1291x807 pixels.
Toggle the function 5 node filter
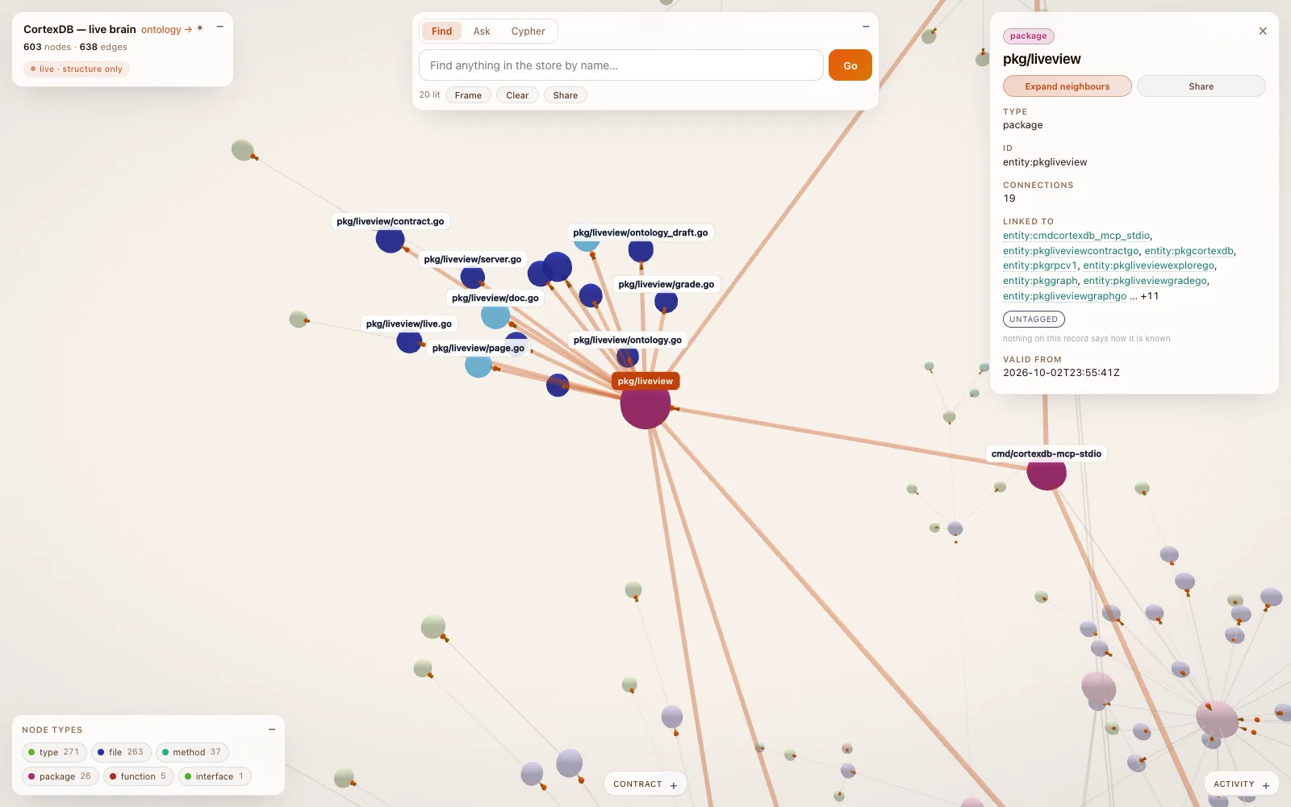[138, 776]
